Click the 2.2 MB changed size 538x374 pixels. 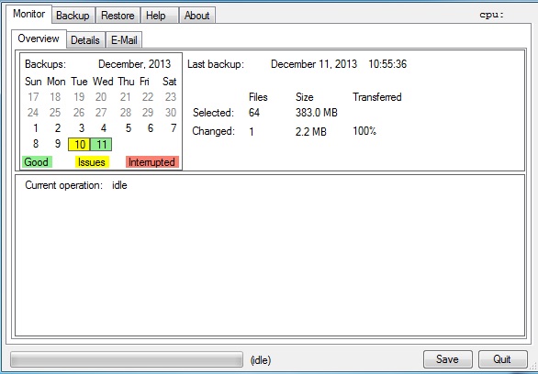coord(311,131)
